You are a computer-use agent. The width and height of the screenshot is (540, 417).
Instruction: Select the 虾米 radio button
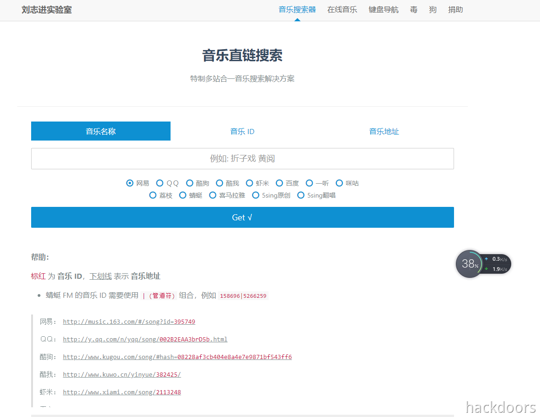pyautogui.click(x=250, y=183)
